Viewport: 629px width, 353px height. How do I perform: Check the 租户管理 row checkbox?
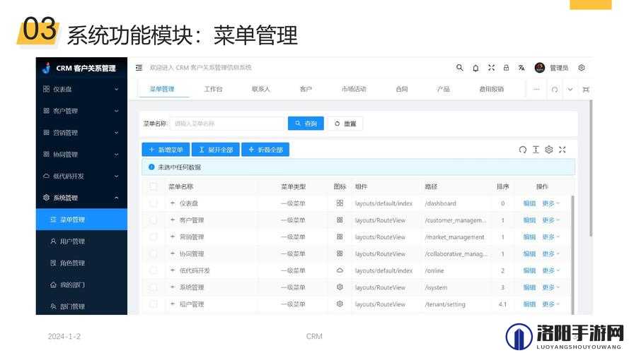tap(153, 304)
